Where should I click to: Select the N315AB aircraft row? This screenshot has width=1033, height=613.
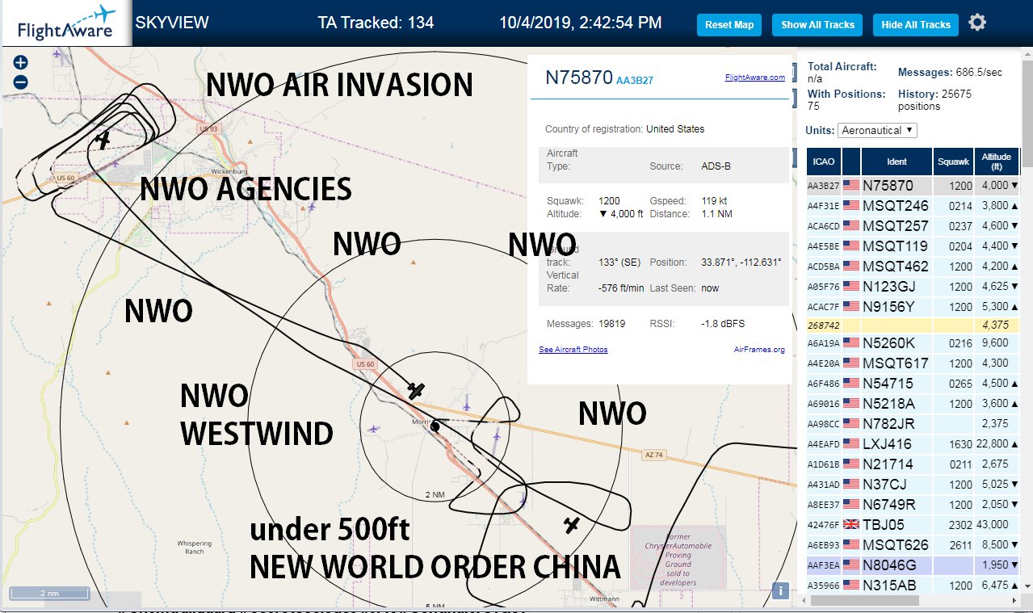coord(913,586)
